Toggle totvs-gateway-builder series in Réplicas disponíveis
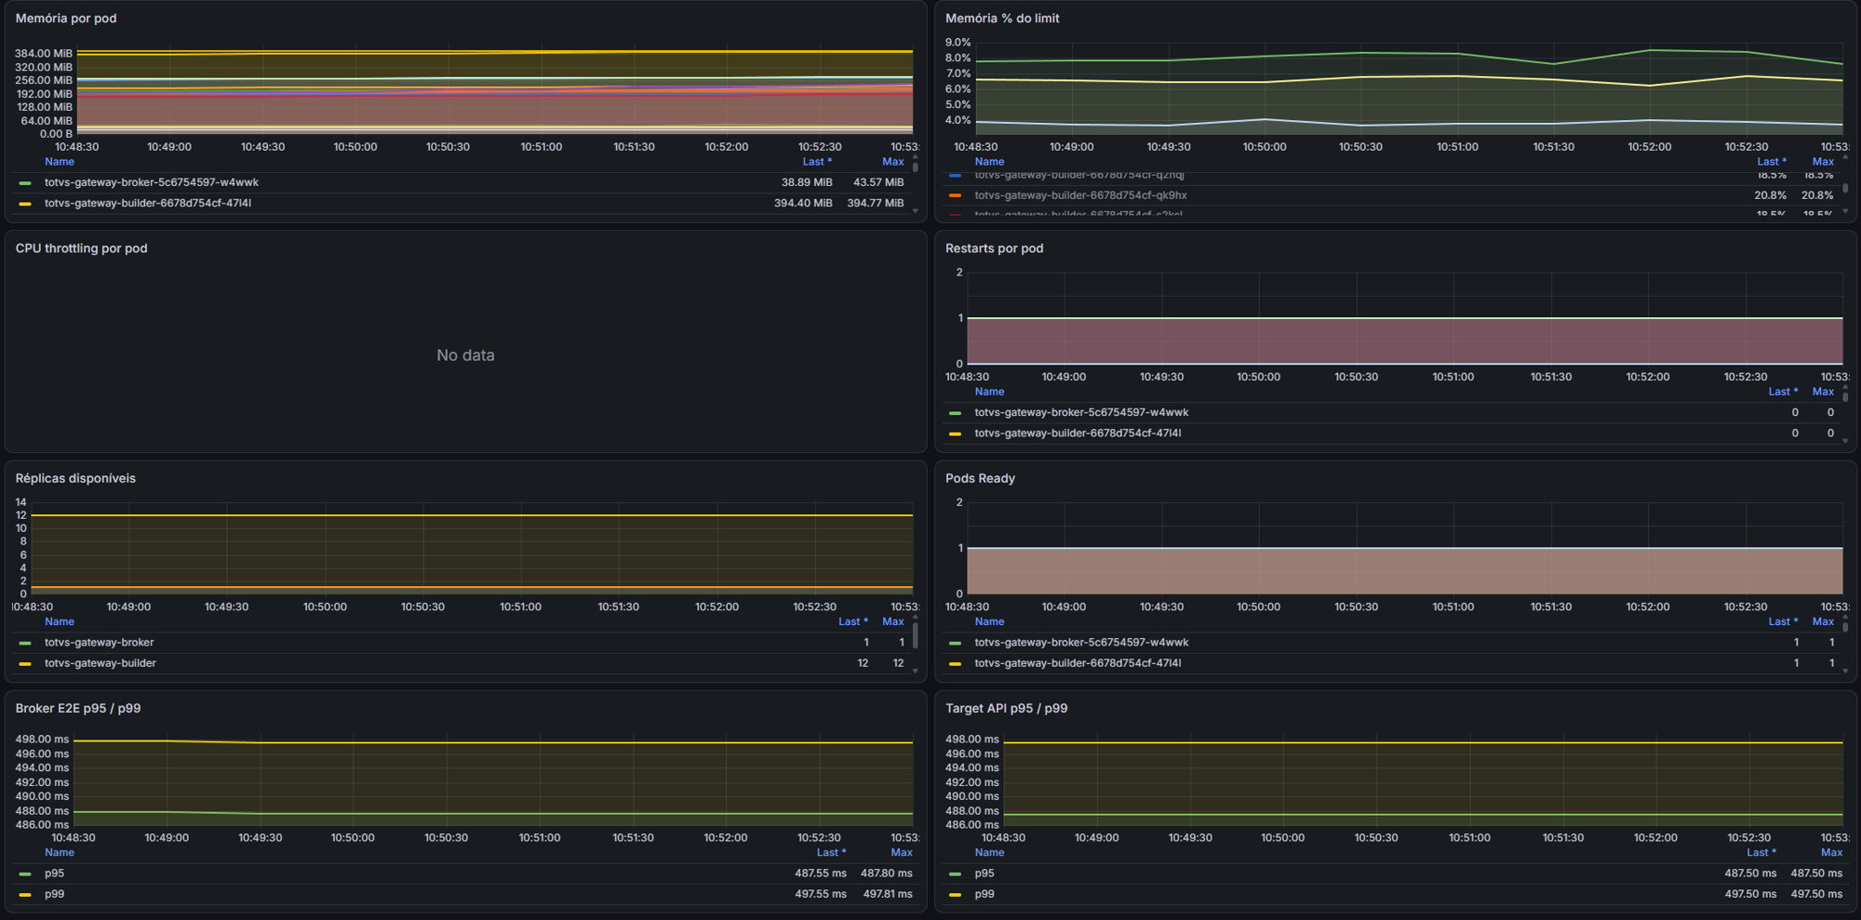 click(100, 663)
